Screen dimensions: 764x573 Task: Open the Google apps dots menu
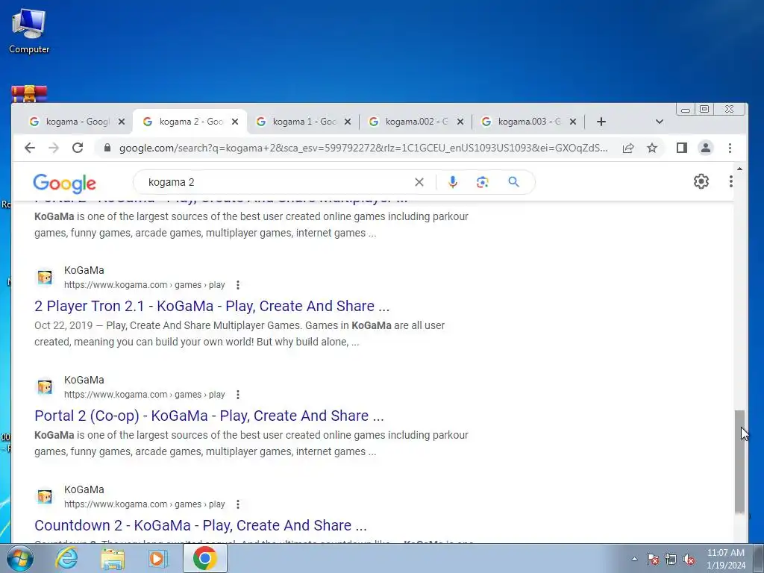(731, 181)
